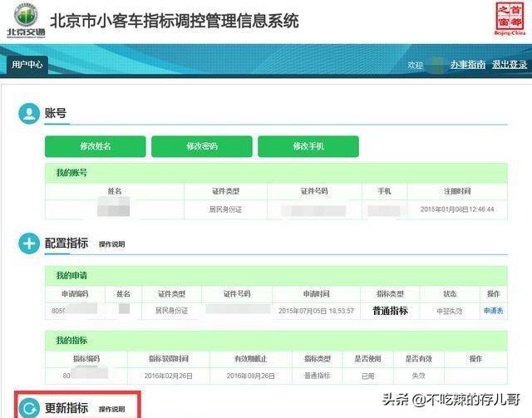Click the 居民身份证 cell in 我的账号
Image resolution: width=532 pixels, height=418 pixels.
(x=225, y=209)
